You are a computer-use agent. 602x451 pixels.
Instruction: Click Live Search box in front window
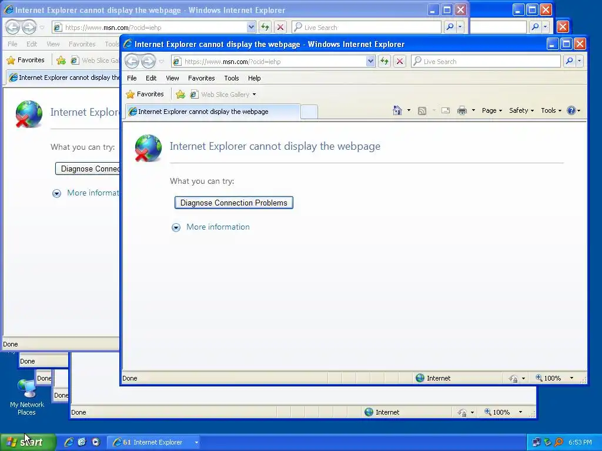pyautogui.click(x=486, y=61)
